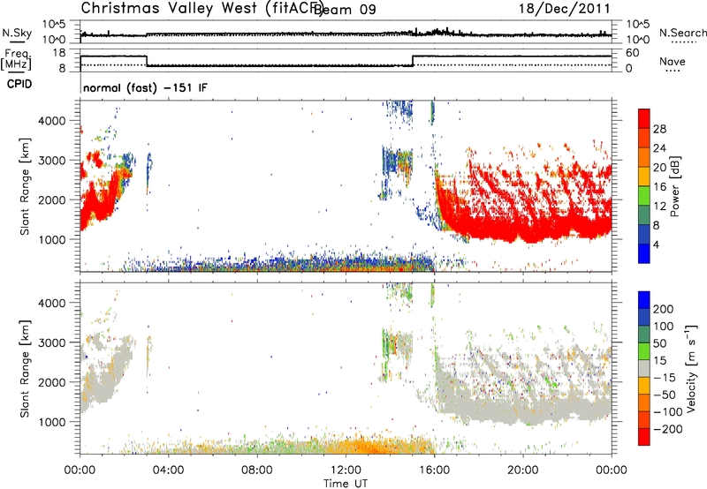Click the 'CPID' label
Screen dimensions: 707x489
(x=19, y=84)
